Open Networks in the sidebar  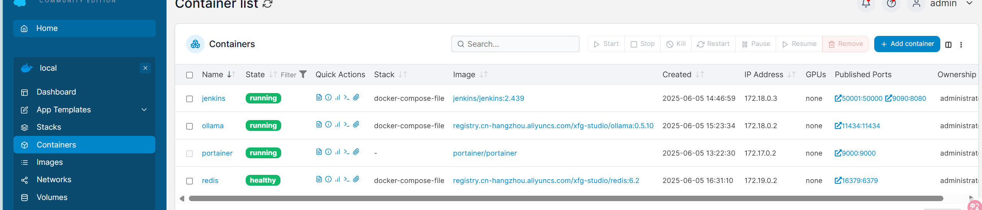(84, 180)
